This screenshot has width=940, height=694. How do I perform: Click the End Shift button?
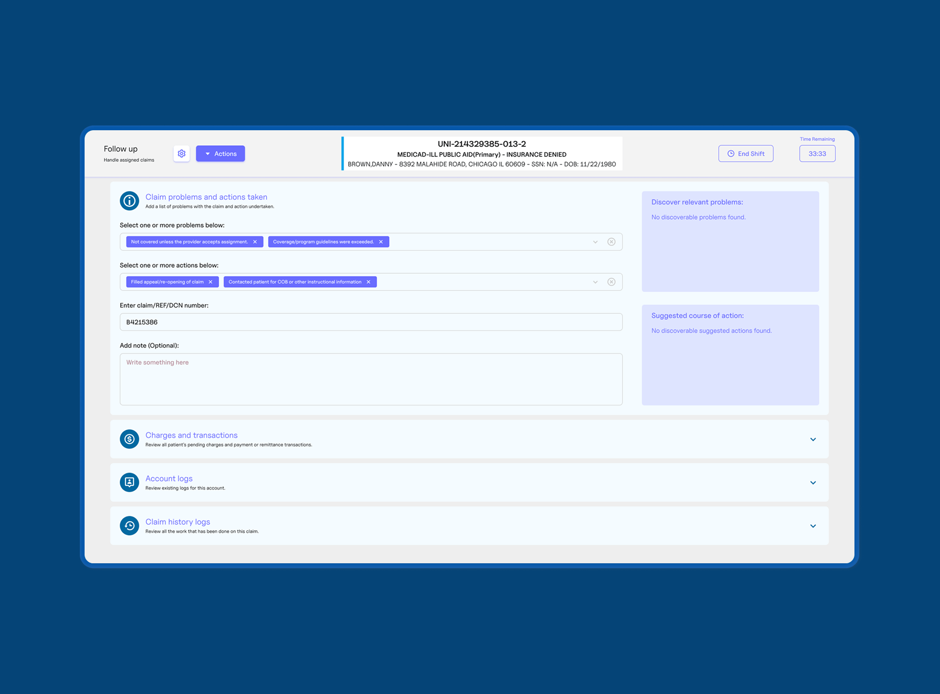(x=746, y=154)
